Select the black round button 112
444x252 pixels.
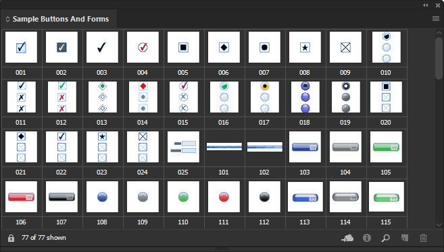(x=264, y=197)
